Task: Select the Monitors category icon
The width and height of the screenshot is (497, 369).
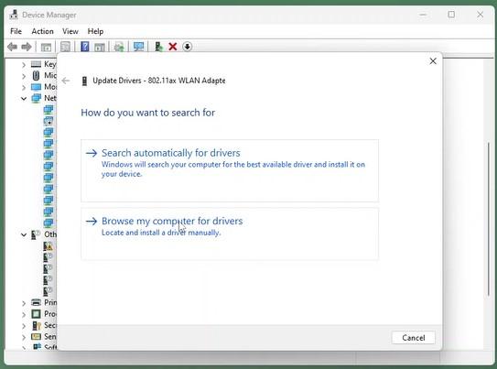Action: coord(36,87)
